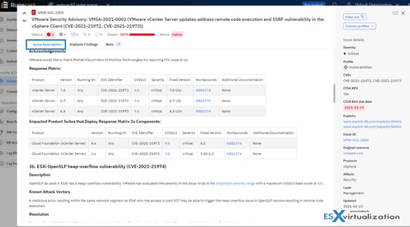Screen dimensions: 410x227
Task: Click the 6.7 U3l fixed version cell
Action: coord(180,100)
